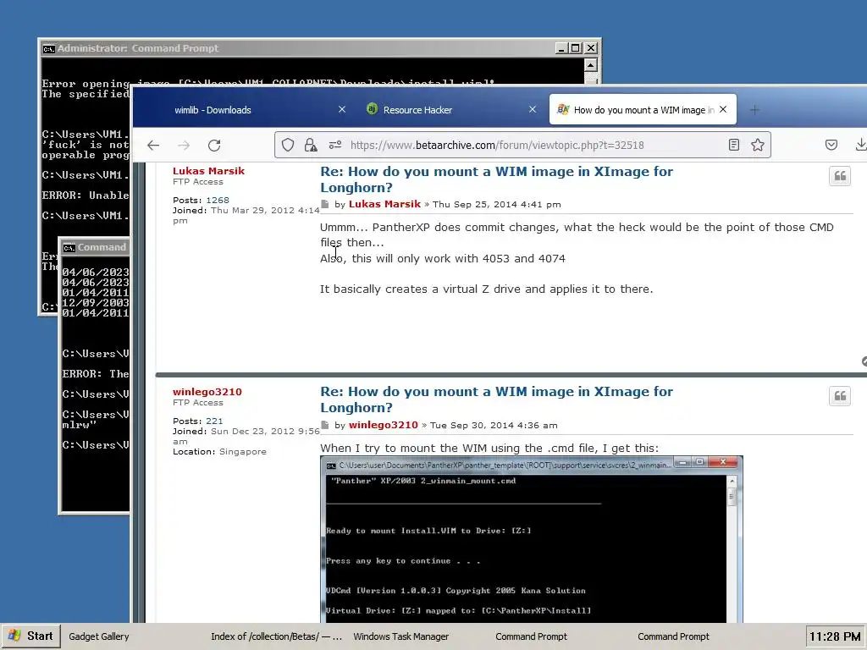
Task: Click 'It basically creates a virtual Z drive' line
Action: pos(487,289)
